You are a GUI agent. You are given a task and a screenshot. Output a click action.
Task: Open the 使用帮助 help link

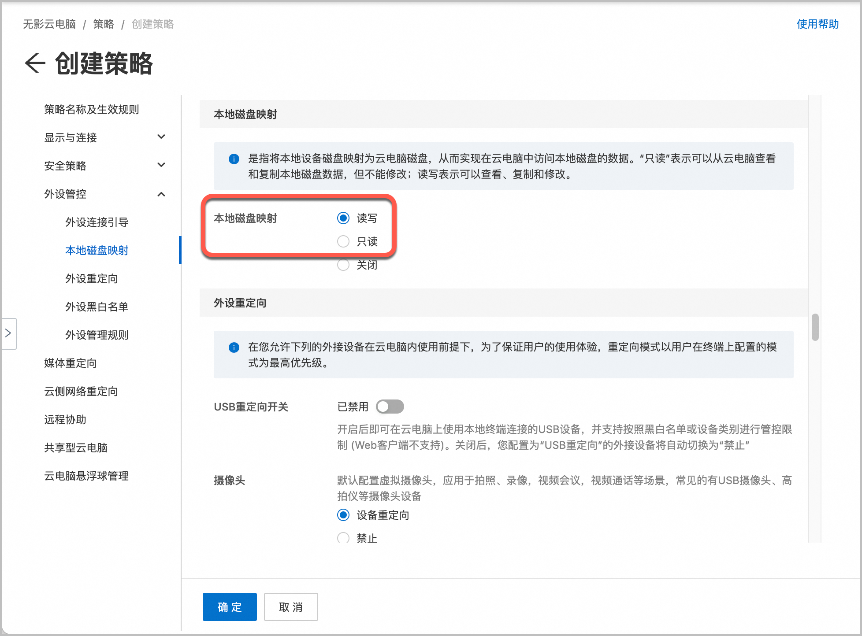817,24
